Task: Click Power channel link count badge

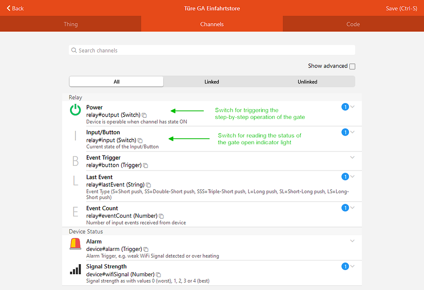Action: coord(345,107)
